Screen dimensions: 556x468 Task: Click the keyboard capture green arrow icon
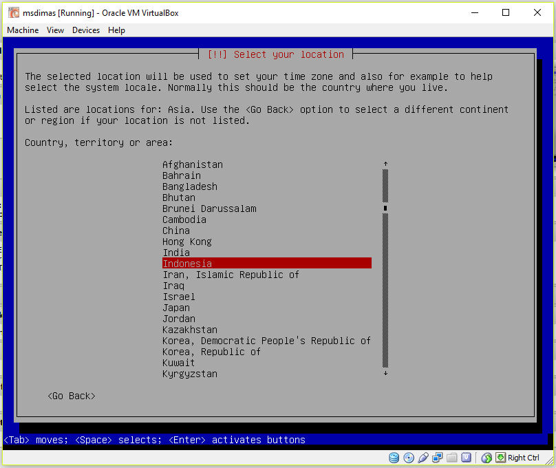[x=501, y=458]
